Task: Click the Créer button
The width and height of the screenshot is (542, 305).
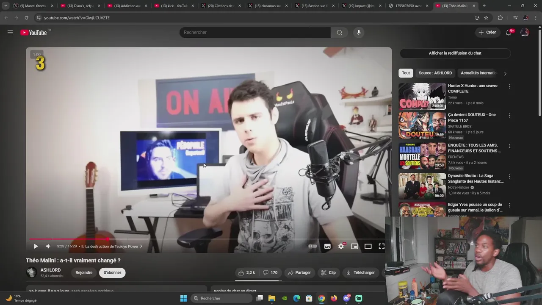Action: [487, 32]
